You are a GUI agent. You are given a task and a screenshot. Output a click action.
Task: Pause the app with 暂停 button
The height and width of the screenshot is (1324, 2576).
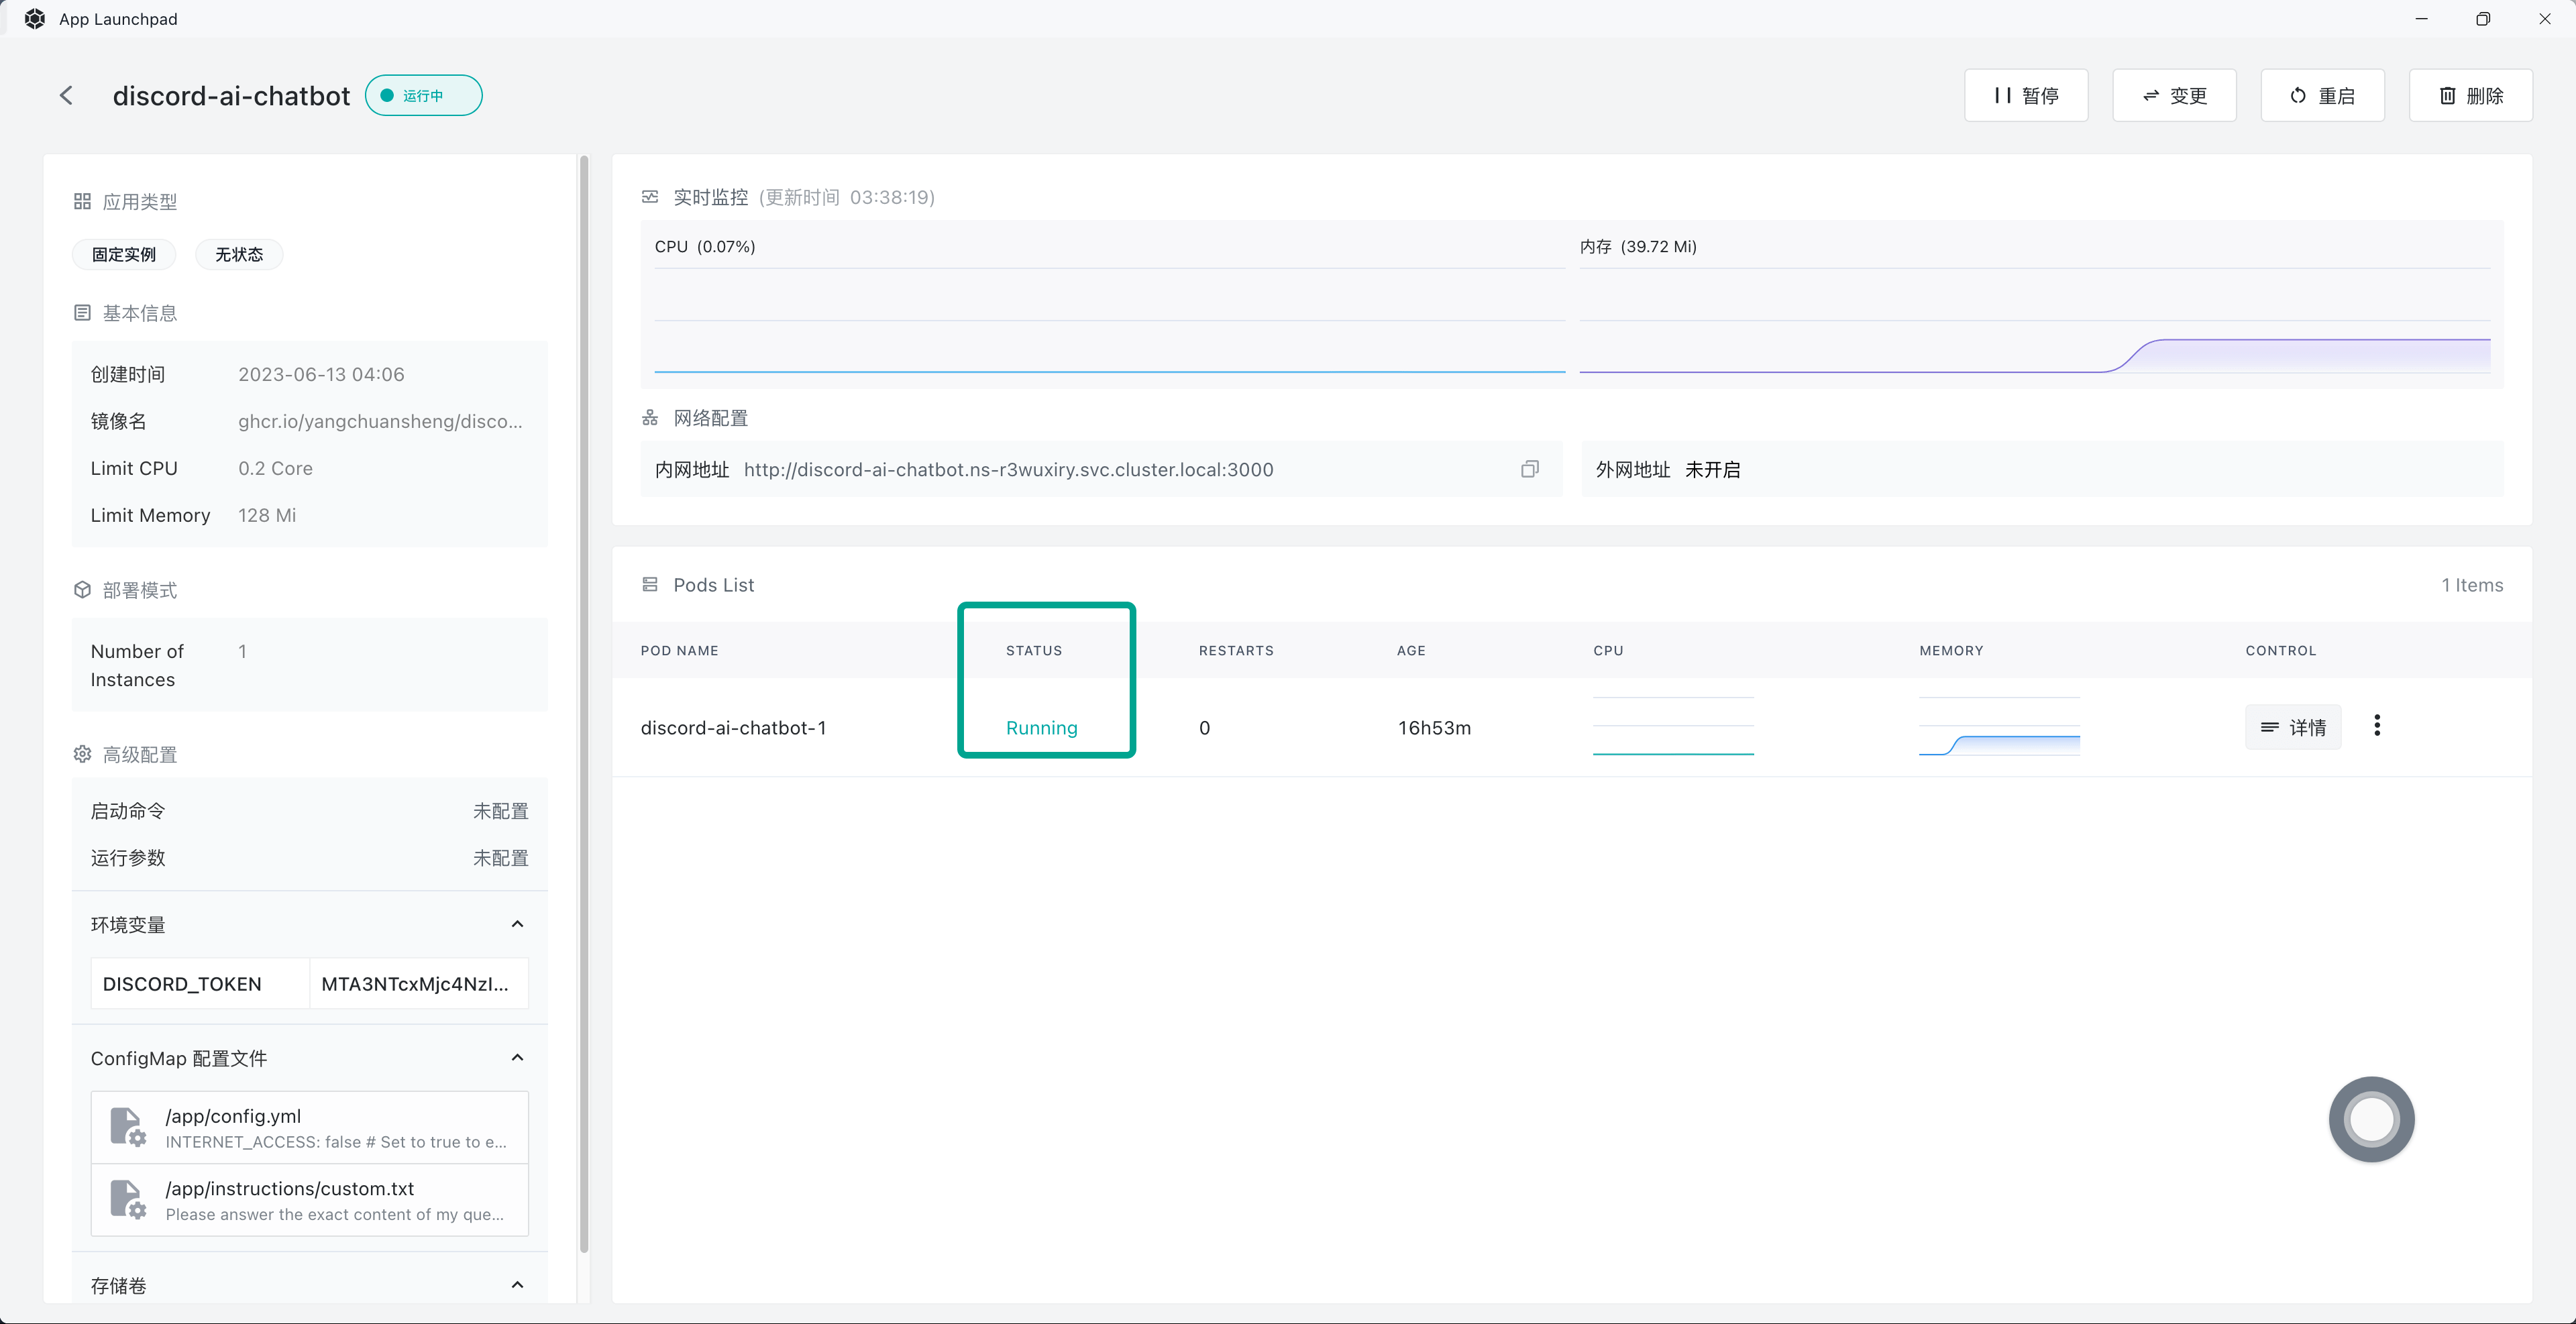(2026, 95)
